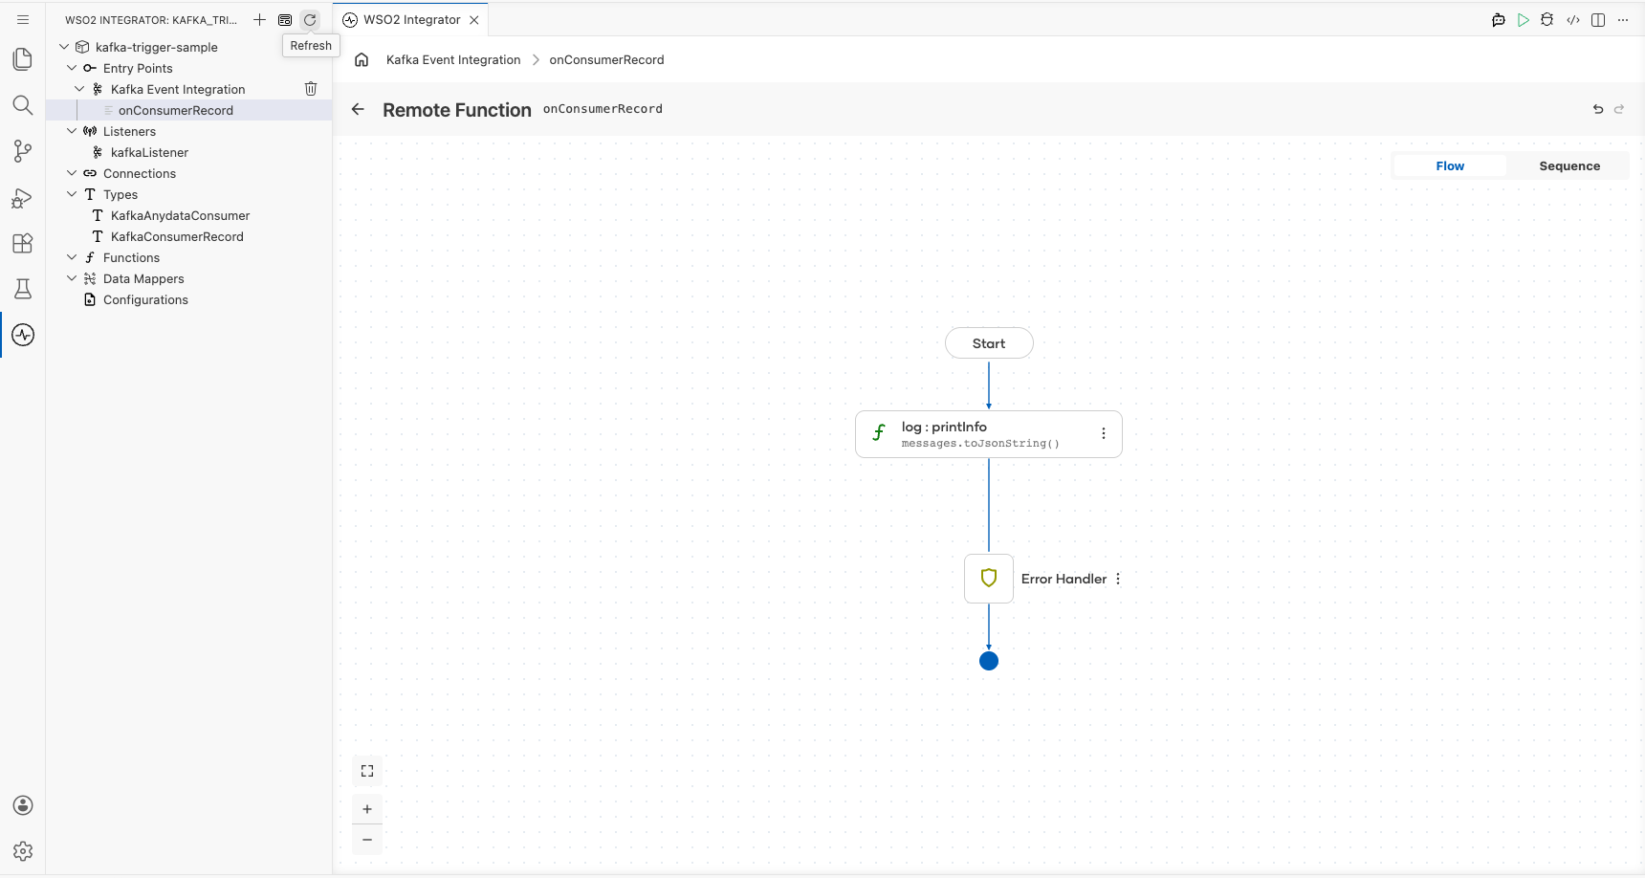The image size is (1645, 878).
Task: Select the log : printInfo node
Action: (989, 434)
